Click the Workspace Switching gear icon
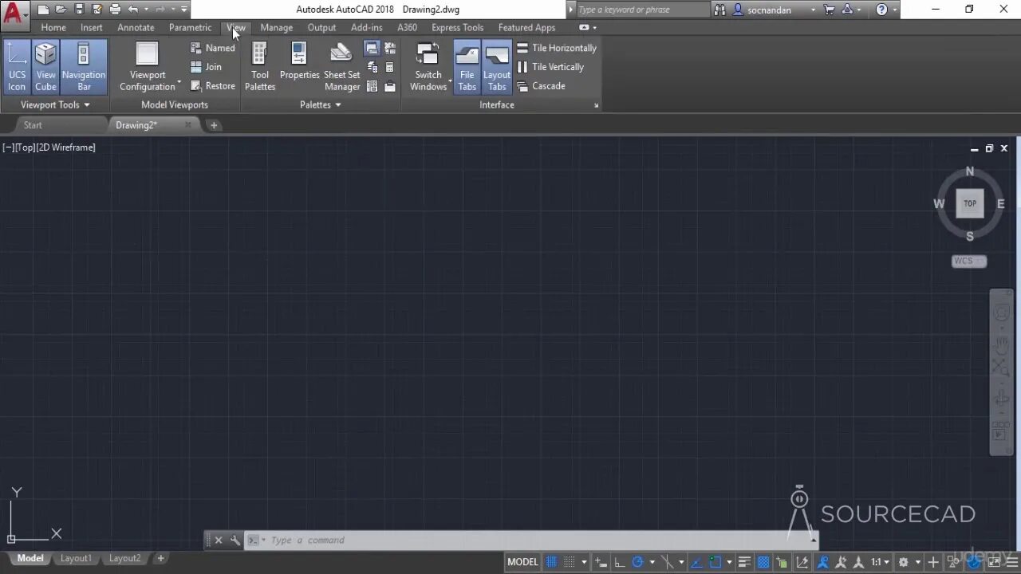The height and width of the screenshot is (574, 1021). tap(903, 562)
